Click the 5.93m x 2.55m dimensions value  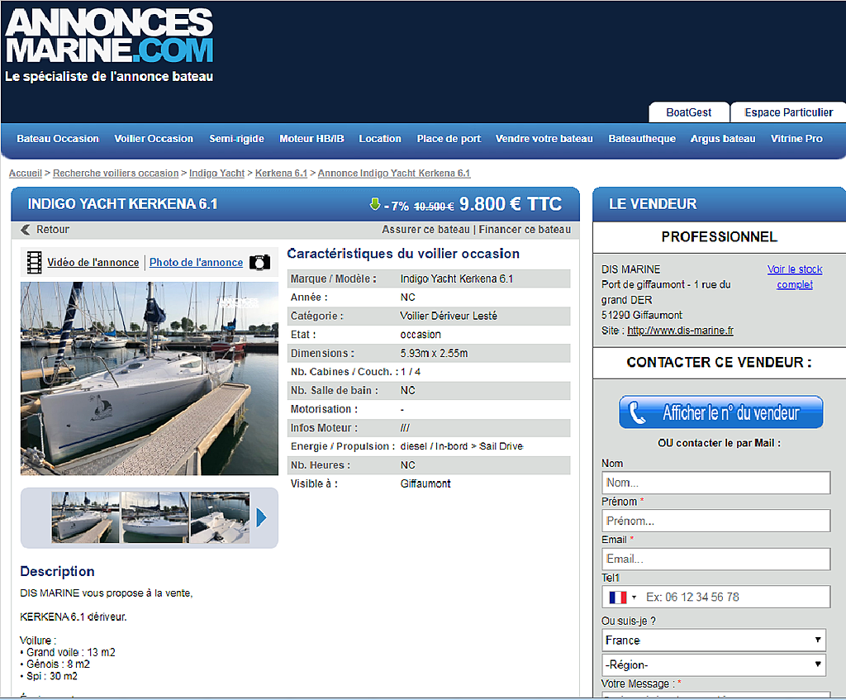[x=434, y=353]
